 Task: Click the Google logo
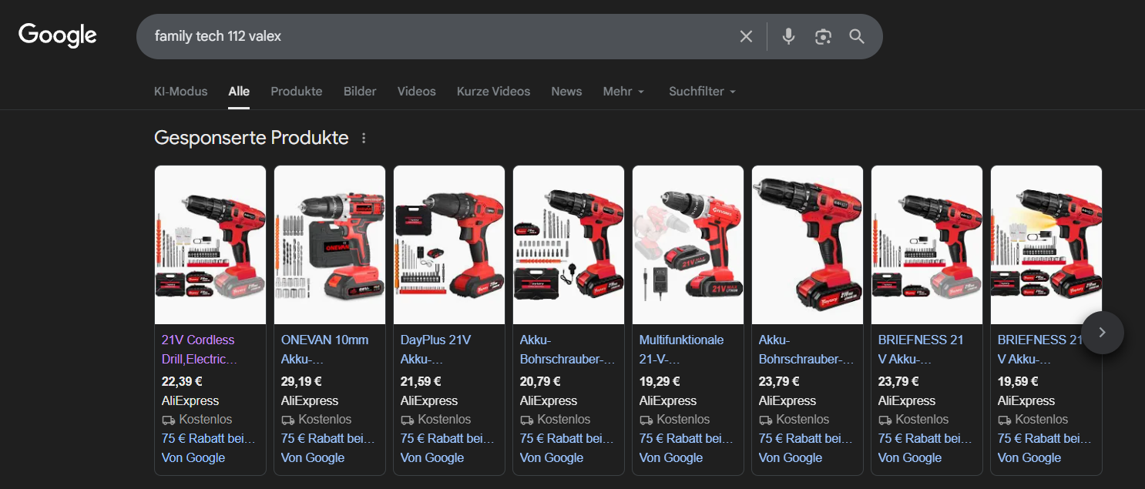pyautogui.click(x=58, y=35)
